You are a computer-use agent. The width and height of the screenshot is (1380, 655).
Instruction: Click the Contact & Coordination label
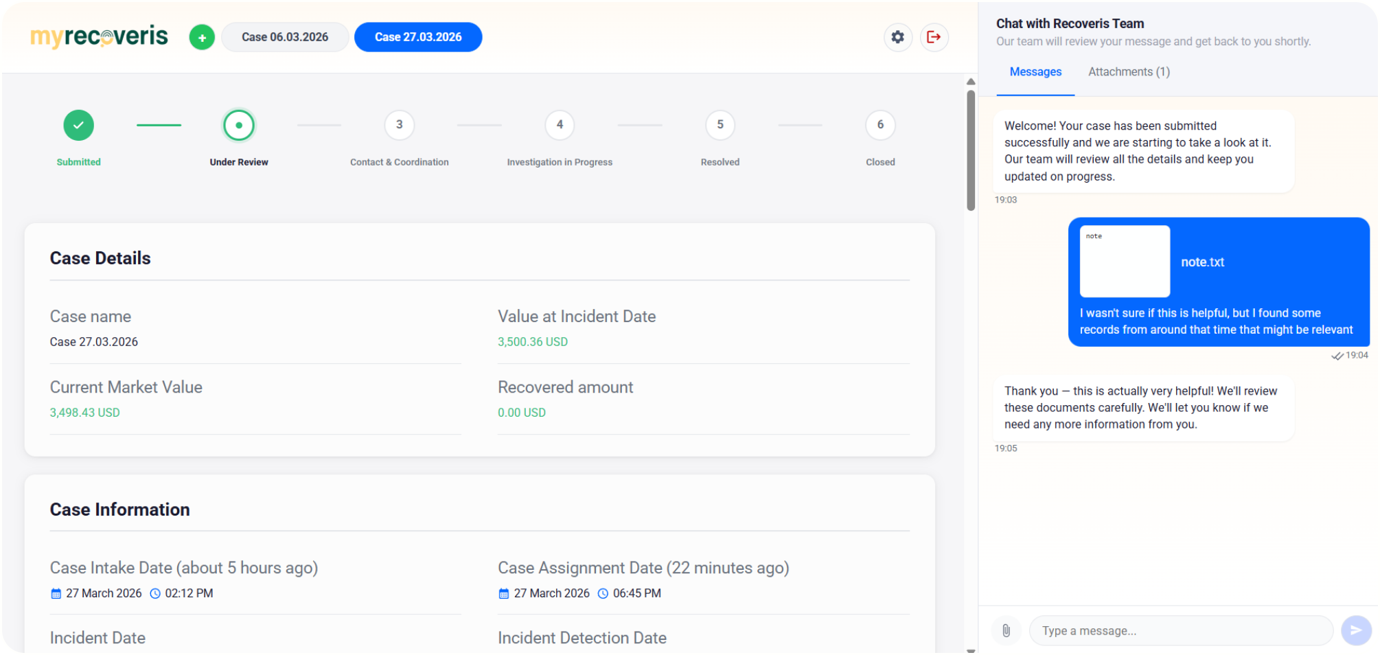[399, 162]
